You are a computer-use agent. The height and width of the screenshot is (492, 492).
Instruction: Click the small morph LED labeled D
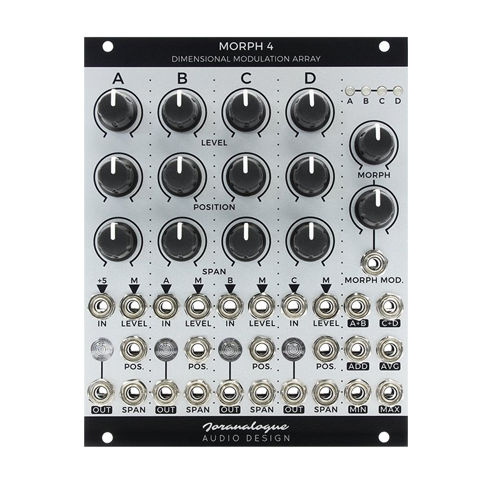tap(398, 91)
